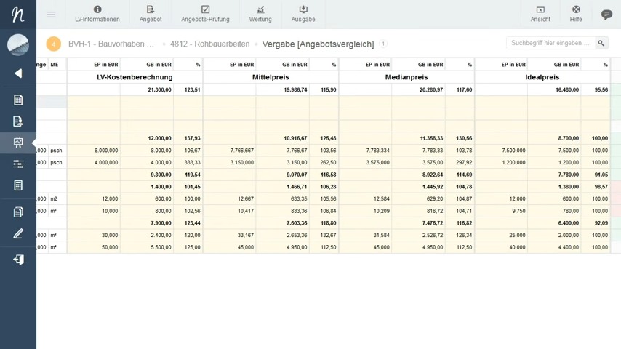Click the magnifier search button
Image resolution: width=621 pixels, height=349 pixels.
[601, 44]
